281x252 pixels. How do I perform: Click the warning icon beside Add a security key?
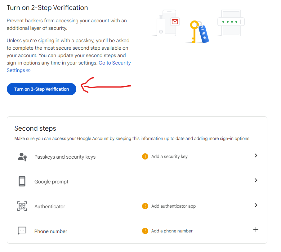click(145, 156)
